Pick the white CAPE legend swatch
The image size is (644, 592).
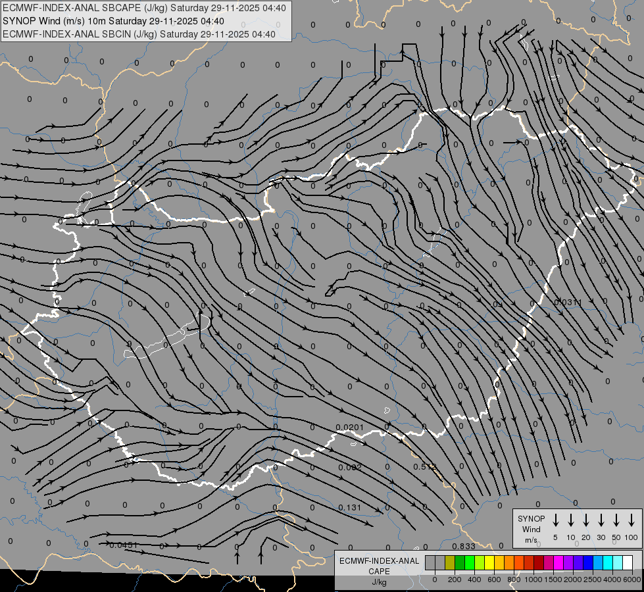pyautogui.click(x=627, y=562)
